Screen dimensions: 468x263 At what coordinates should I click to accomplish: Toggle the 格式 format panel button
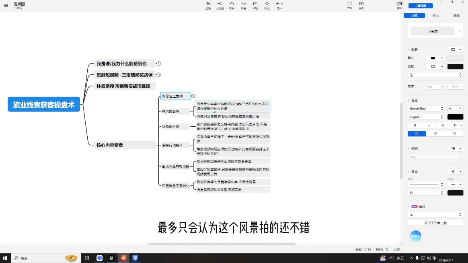pos(399,5)
